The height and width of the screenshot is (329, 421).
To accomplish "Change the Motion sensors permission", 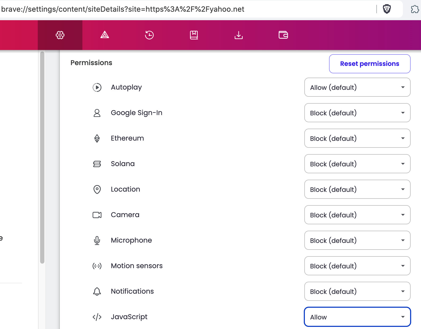I will point(357,266).
